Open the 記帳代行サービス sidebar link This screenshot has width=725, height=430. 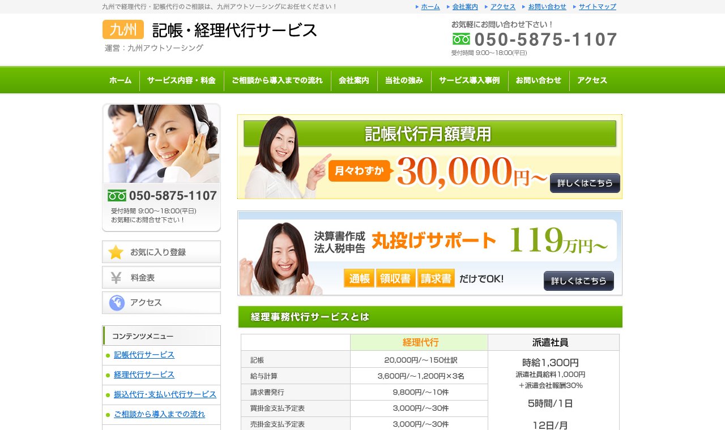[144, 355]
